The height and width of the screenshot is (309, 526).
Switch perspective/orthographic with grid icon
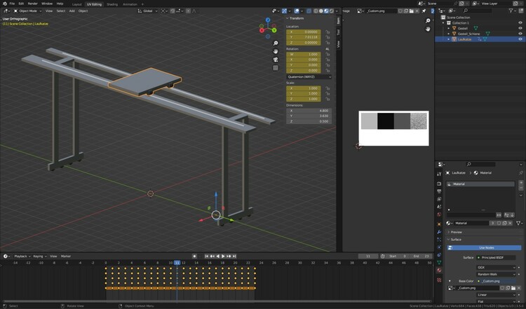click(276, 68)
